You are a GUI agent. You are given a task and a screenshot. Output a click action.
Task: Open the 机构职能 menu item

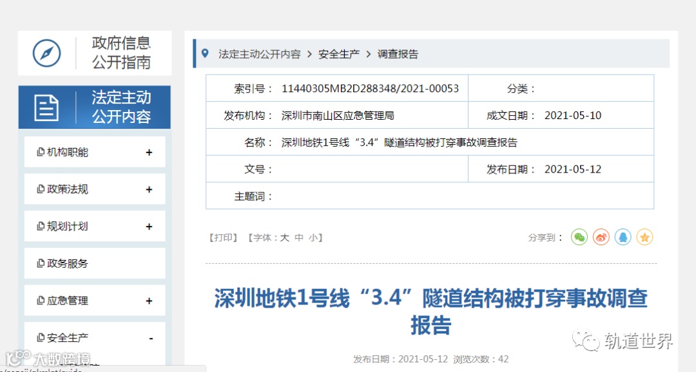coord(95,152)
